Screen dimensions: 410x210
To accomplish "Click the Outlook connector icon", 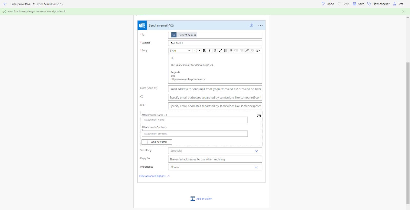I will coord(142,25).
